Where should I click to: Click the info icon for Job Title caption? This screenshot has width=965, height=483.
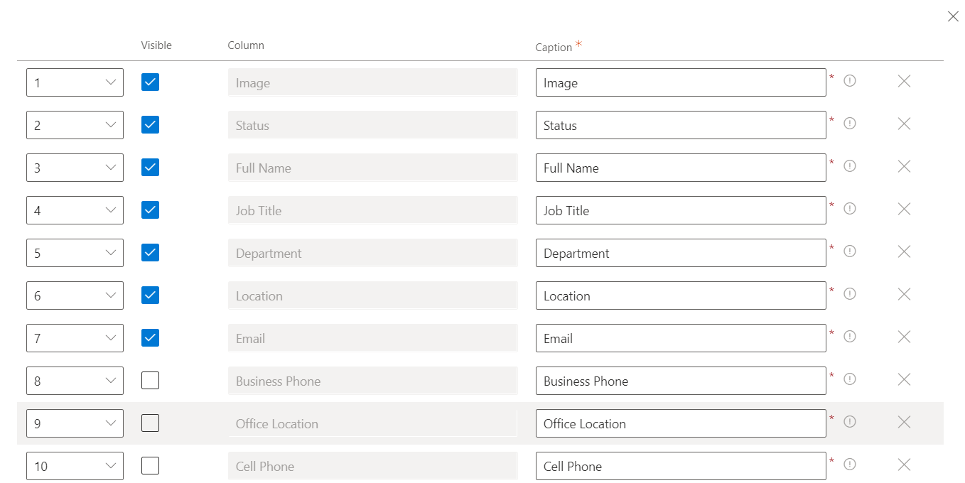point(849,209)
